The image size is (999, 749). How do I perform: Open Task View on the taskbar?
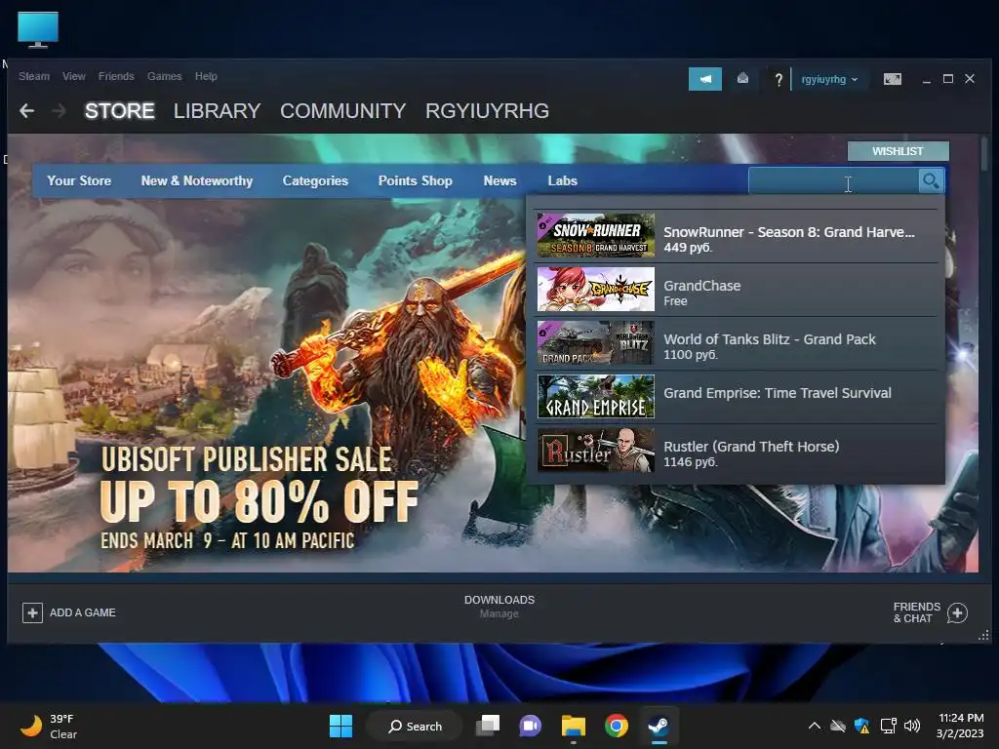coord(489,726)
